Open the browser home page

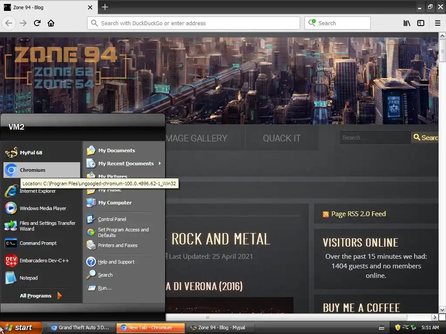click(x=51, y=23)
